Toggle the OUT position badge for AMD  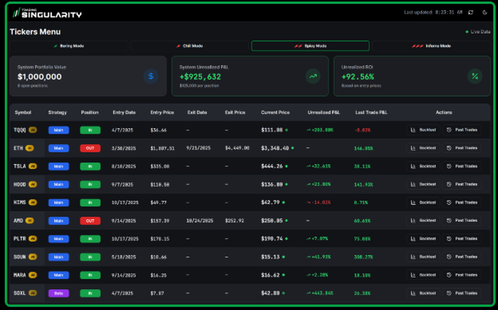[x=90, y=220]
